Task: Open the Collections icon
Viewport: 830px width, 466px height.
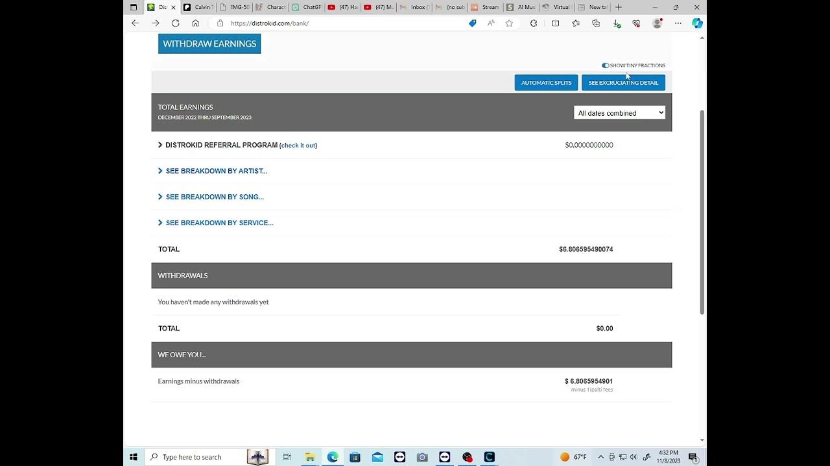Action: coord(596,23)
